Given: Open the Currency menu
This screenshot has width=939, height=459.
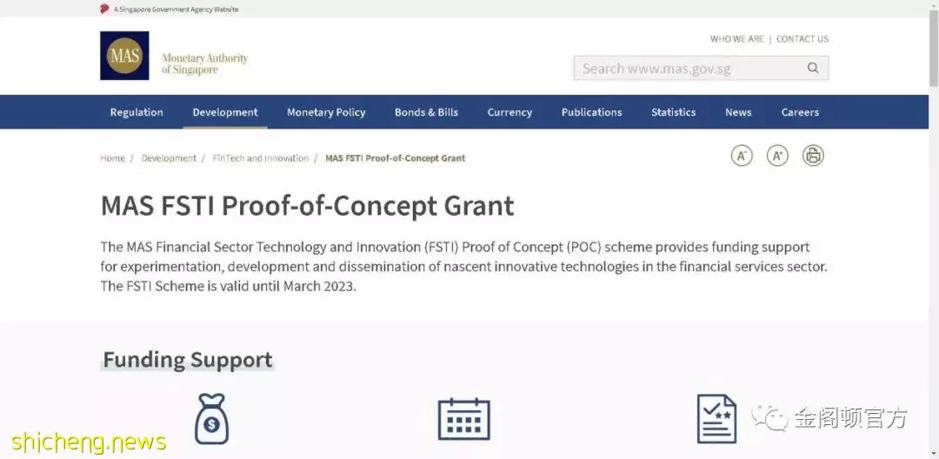Looking at the screenshot, I should 509,112.
